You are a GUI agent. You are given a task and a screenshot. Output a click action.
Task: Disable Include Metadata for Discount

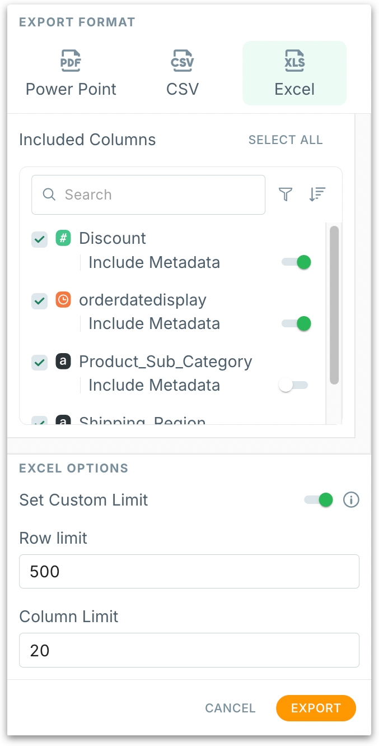[x=296, y=262]
